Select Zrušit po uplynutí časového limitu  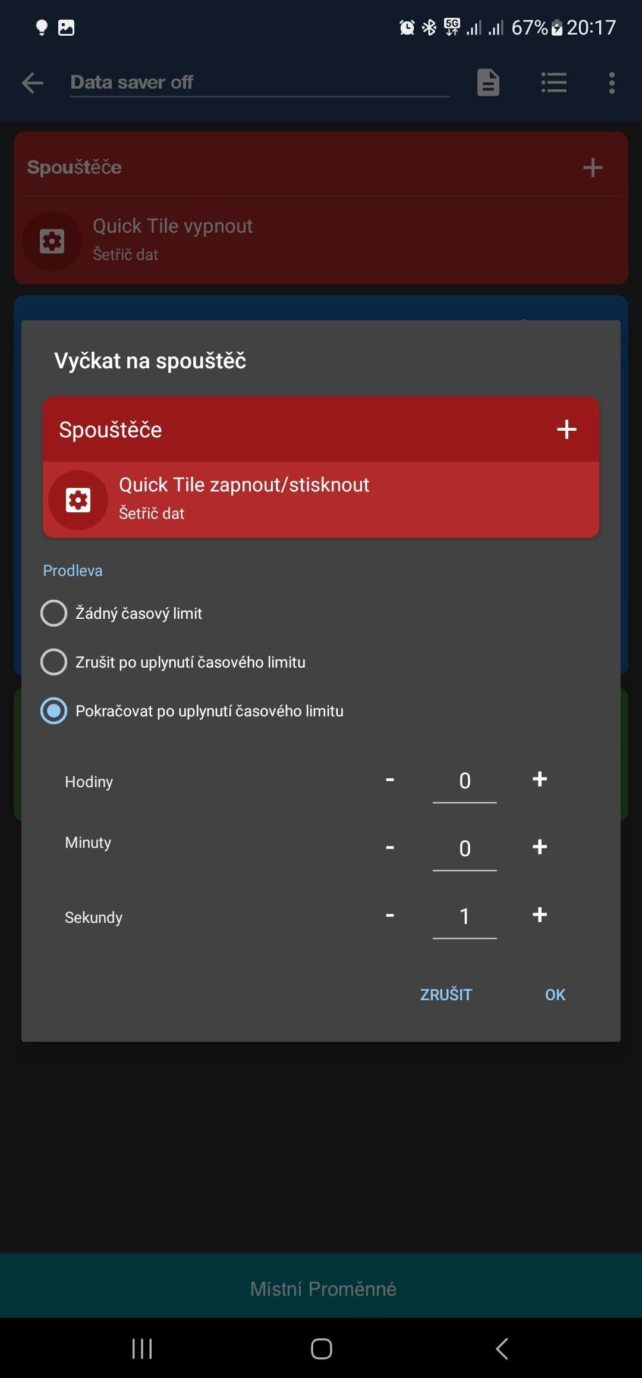tap(173, 662)
